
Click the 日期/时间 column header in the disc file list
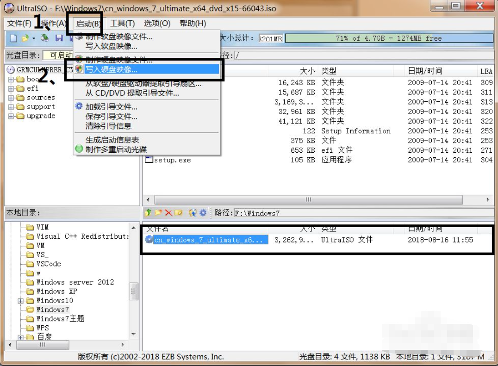click(425, 71)
